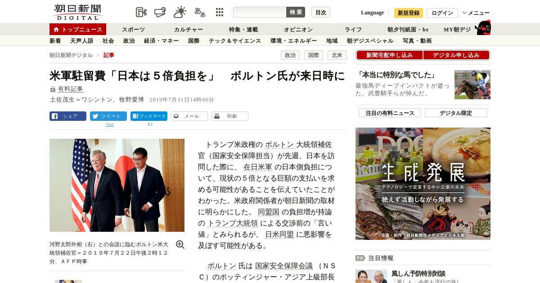The image size is (540, 283).
Task: Follow the トランプ大統領 keyword link
Action: pyautogui.click(x=233, y=223)
